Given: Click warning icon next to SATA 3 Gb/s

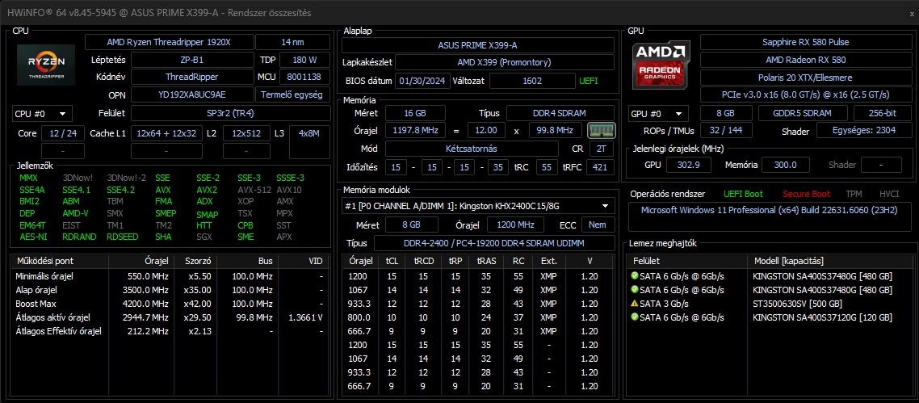Looking at the screenshot, I should (x=634, y=304).
